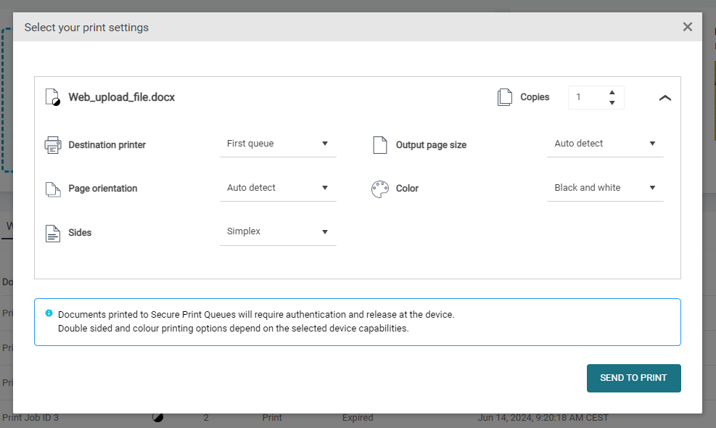
Task: Click into the Copies number field
Action: click(586, 97)
